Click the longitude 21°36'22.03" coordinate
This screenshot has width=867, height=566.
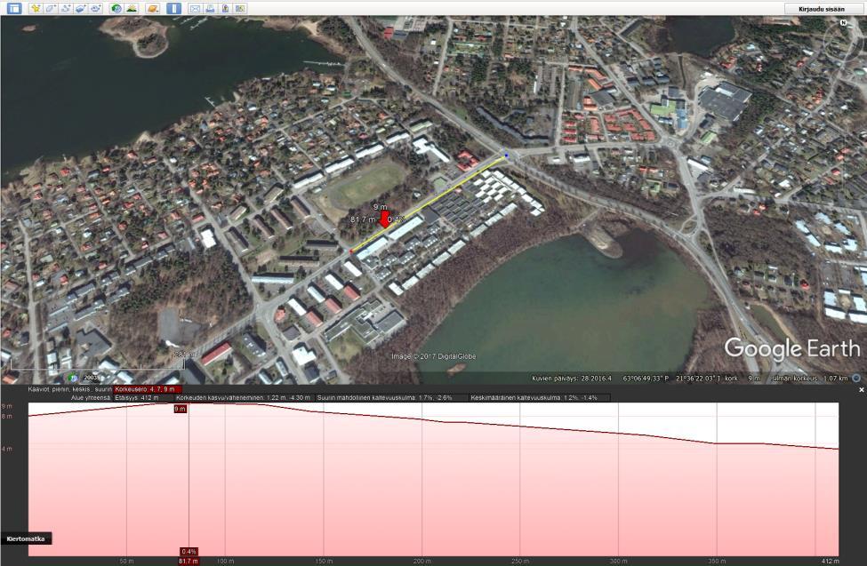pos(698,379)
